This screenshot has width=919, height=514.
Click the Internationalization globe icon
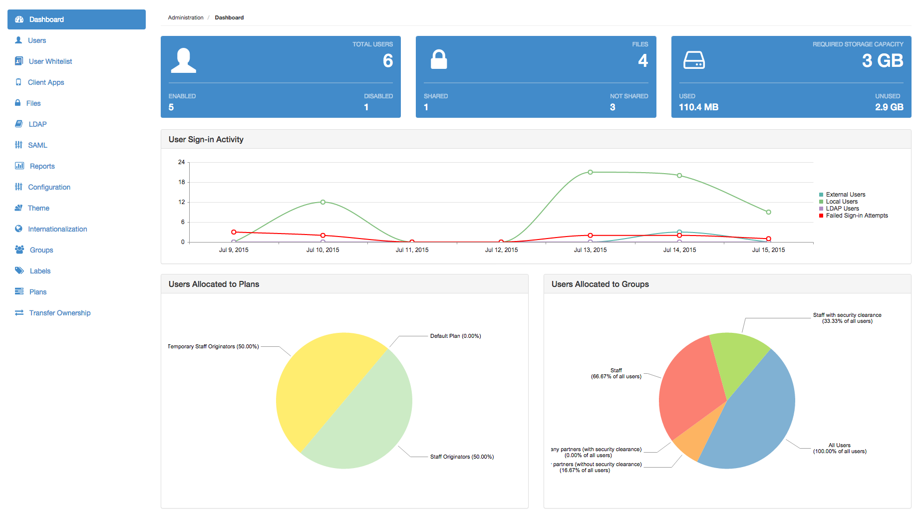pos(18,229)
